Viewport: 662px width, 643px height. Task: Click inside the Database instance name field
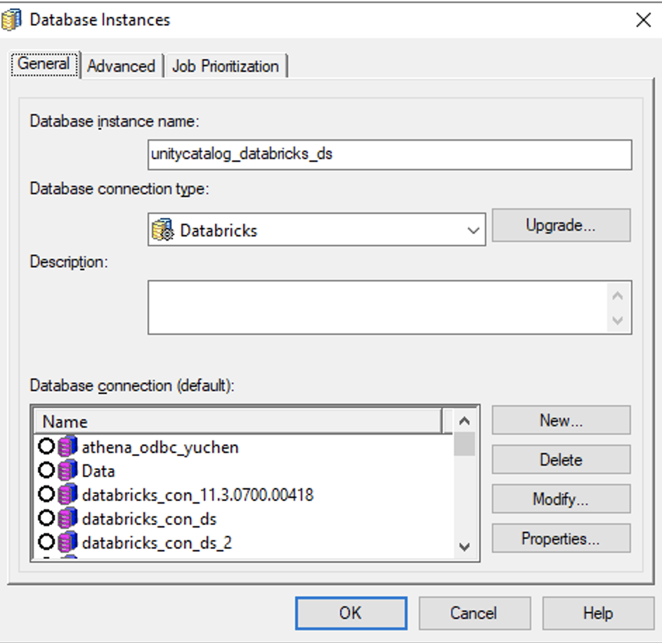(x=389, y=155)
